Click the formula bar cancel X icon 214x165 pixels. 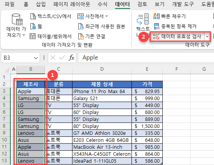coord(53,58)
